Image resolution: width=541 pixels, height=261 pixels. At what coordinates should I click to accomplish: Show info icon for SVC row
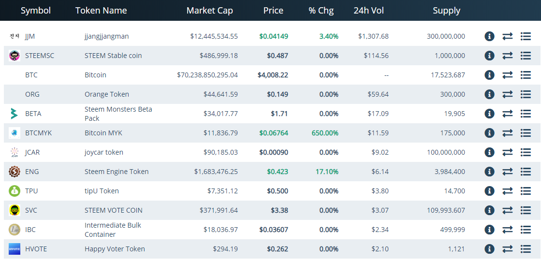[489, 210]
